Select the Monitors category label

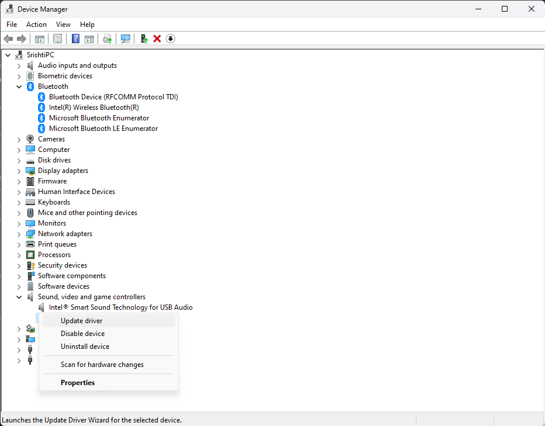pos(52,223)
